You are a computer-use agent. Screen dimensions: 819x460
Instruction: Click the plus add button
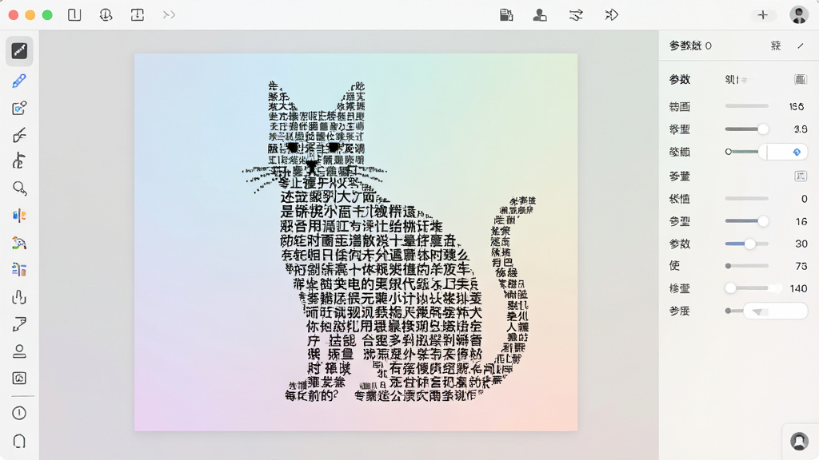tap(762, 14)
